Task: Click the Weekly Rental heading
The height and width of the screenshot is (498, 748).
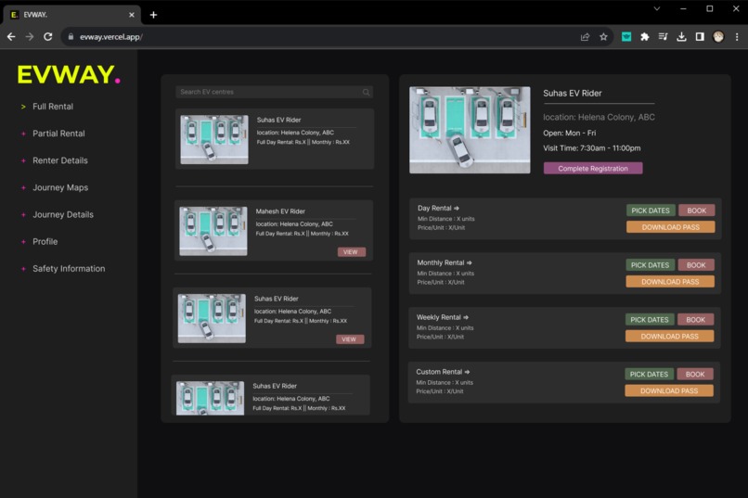Action: 443,317
